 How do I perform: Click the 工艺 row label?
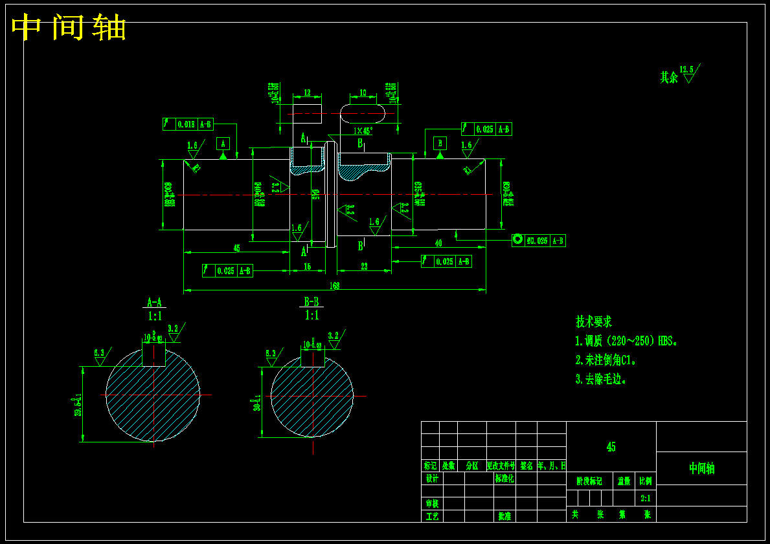click(x=432, y=516)
